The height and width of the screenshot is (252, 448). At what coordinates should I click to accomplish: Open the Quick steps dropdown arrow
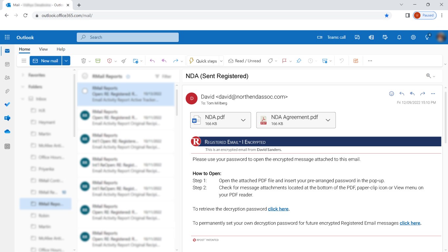tap(221, 61)
